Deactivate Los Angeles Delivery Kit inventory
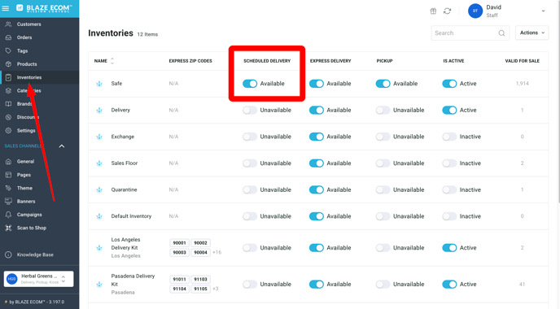 (449, 248)
